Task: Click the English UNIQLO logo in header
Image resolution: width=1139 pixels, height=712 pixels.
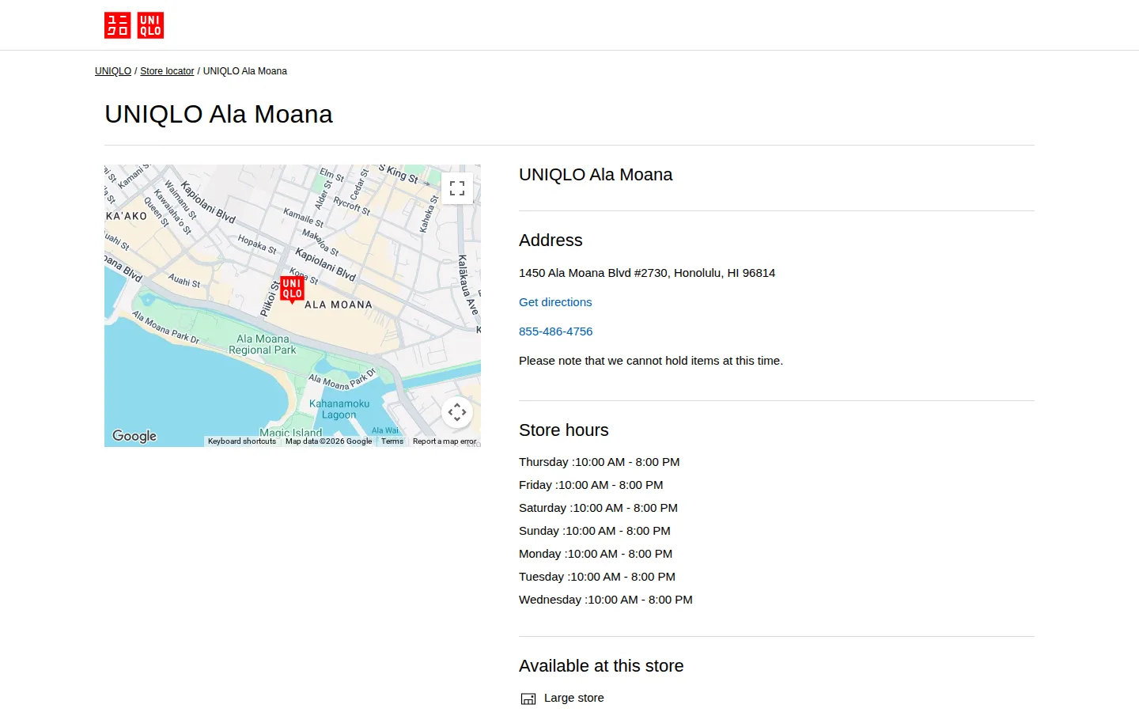Action: [x=150, y=25]
